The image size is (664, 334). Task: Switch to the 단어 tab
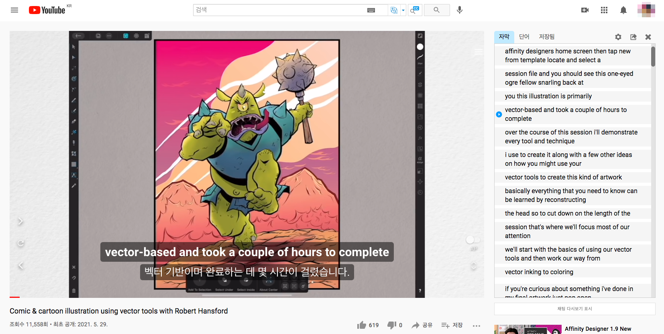(x=524, y=37)
